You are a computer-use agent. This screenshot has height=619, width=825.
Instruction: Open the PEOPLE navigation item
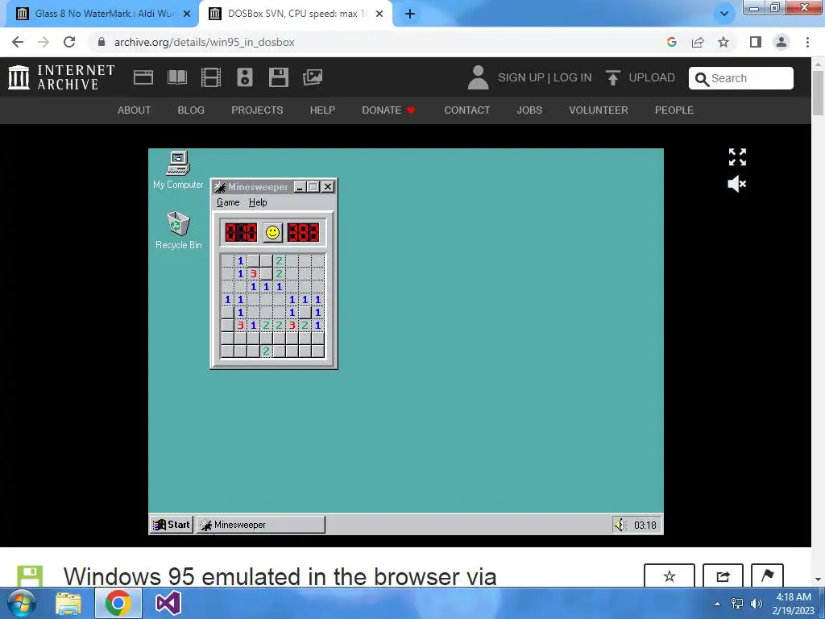(x=674, y=110)
